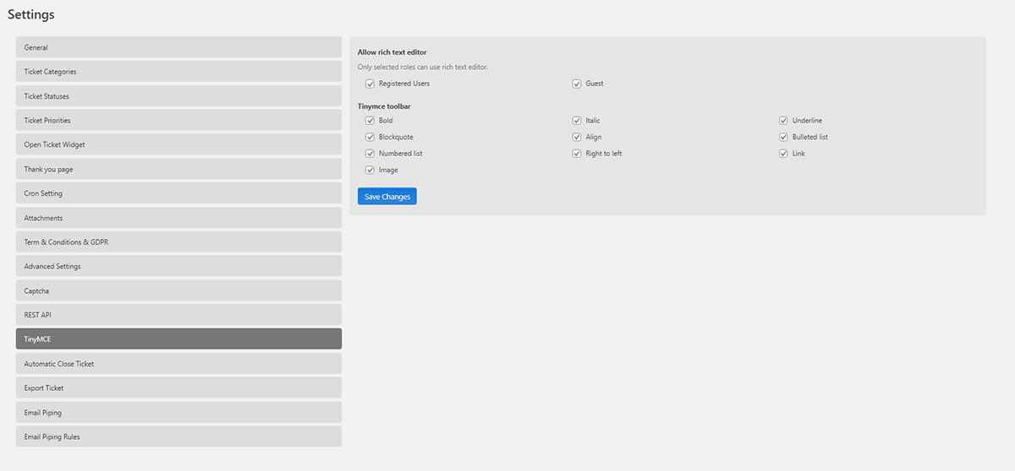Viewport: 1015px width, 471px height.
Task: Open Term & Conditions & GDPR
Action: (178, 242)
